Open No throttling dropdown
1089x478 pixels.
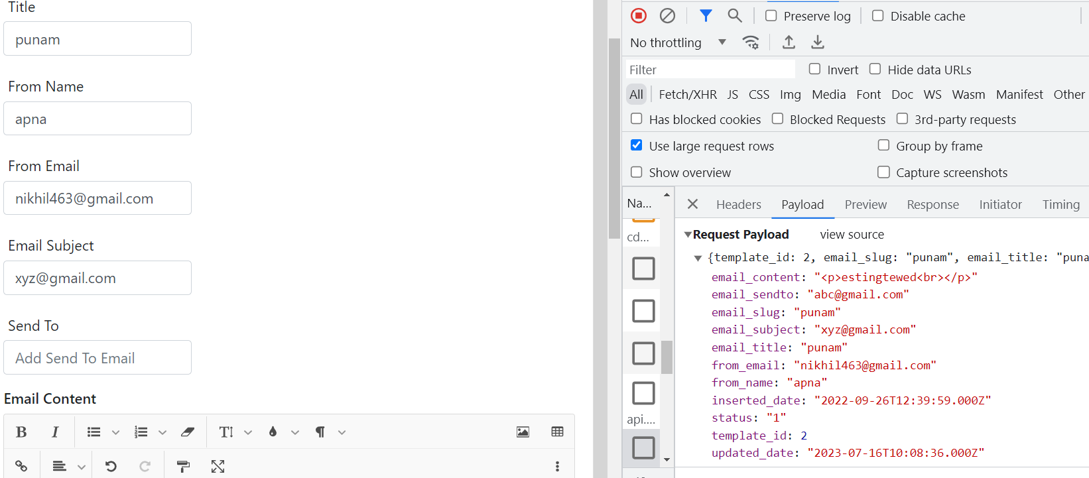click(678, 42)
